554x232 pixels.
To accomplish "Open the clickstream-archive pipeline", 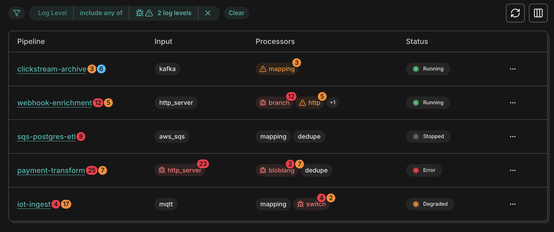I will tap(52, 69).
